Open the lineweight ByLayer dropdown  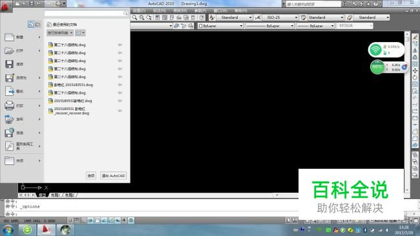pos(332,26)
